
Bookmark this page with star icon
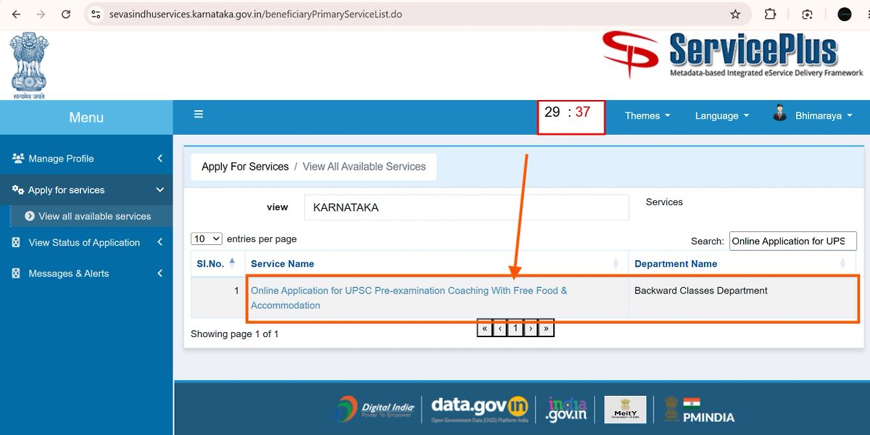click(x=735, y=14)
